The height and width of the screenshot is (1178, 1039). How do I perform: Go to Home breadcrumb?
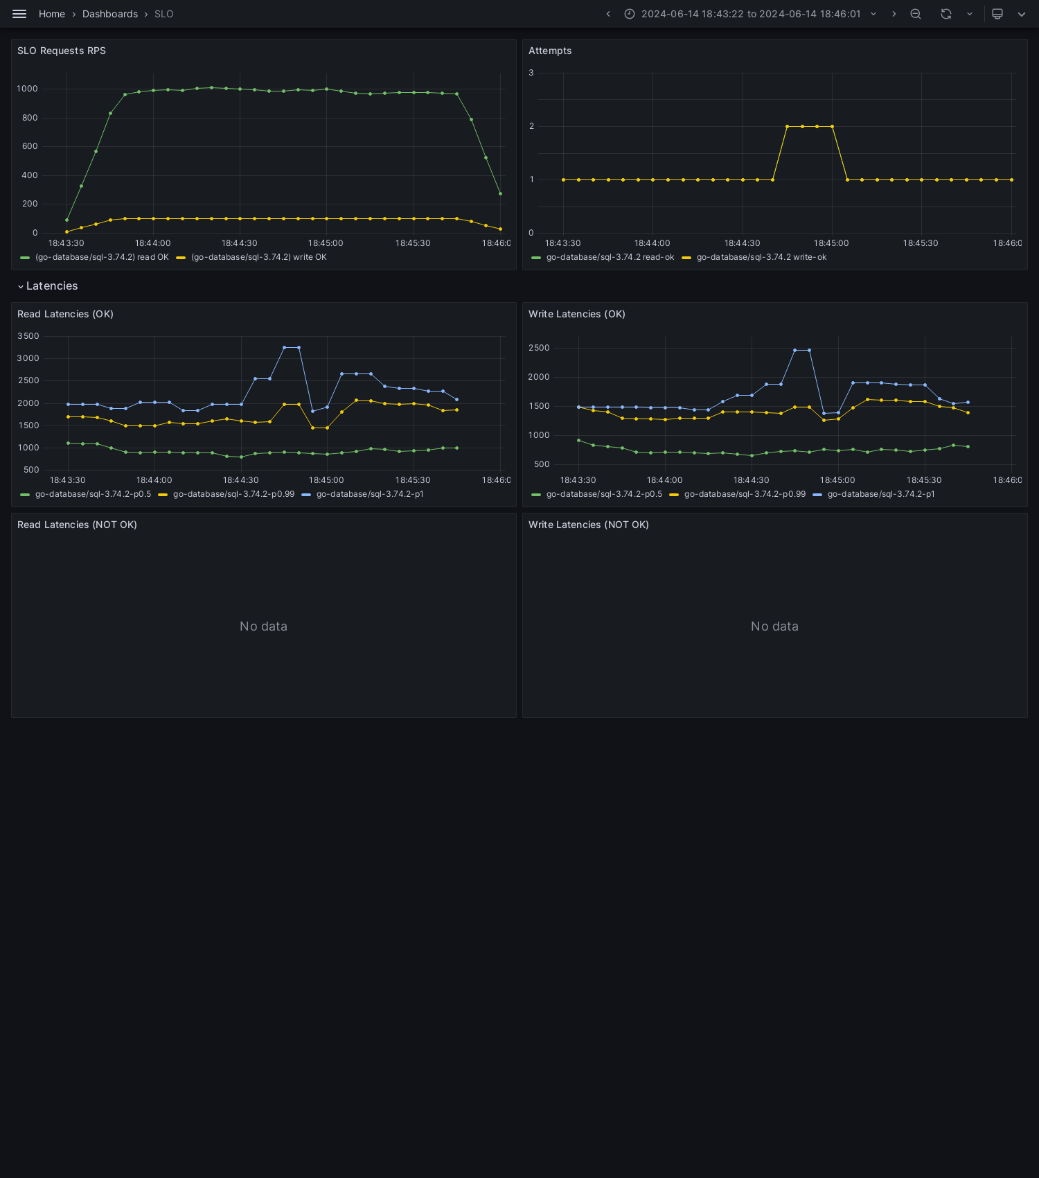[x=52, y=14]
